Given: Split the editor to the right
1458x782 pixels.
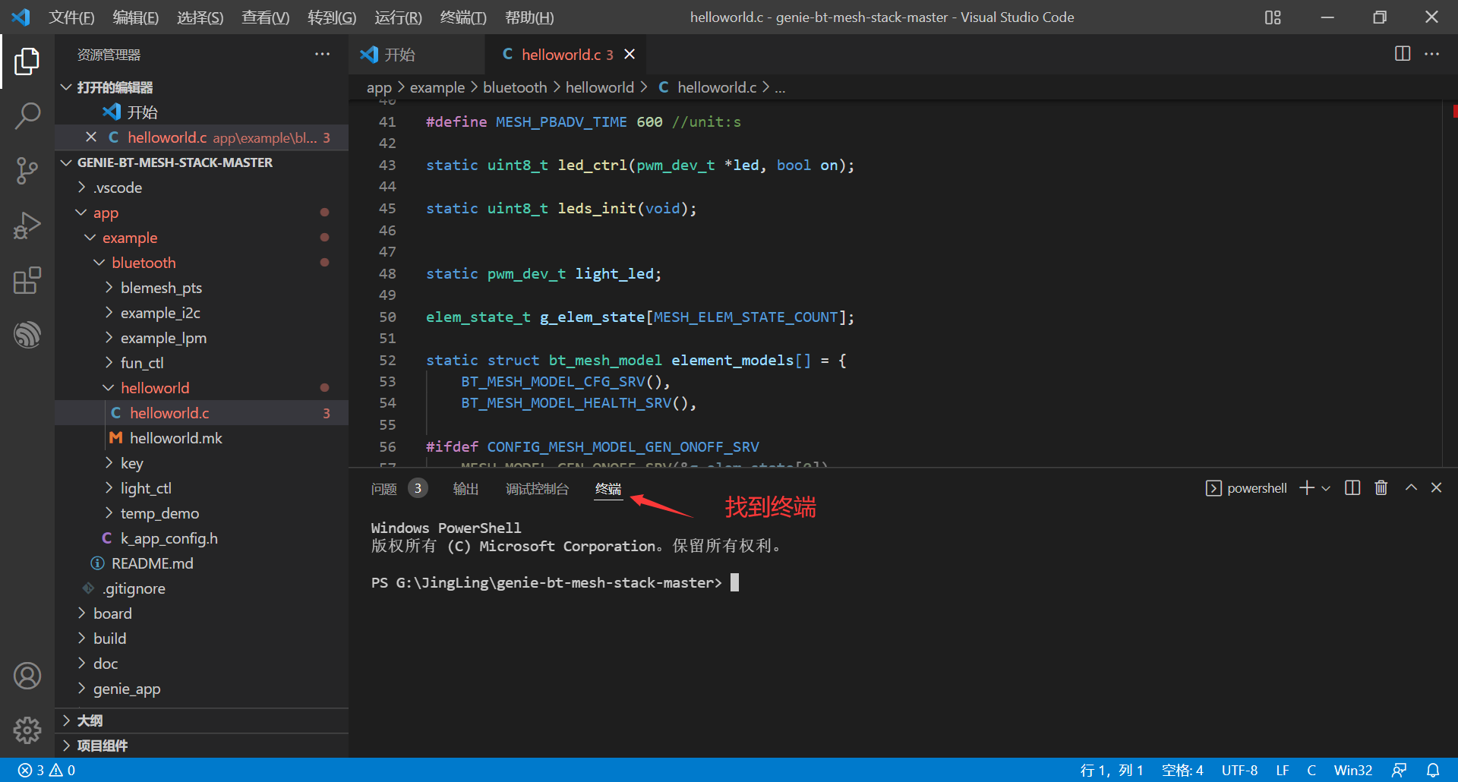Looking at the screenshot, I should 1403,54.
